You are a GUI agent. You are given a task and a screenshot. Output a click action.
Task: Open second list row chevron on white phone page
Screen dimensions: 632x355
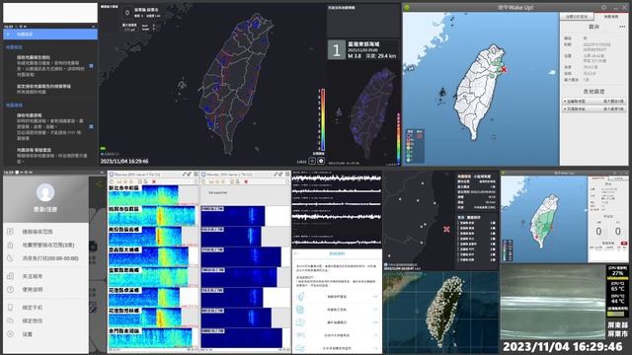(x=375, y=310)
